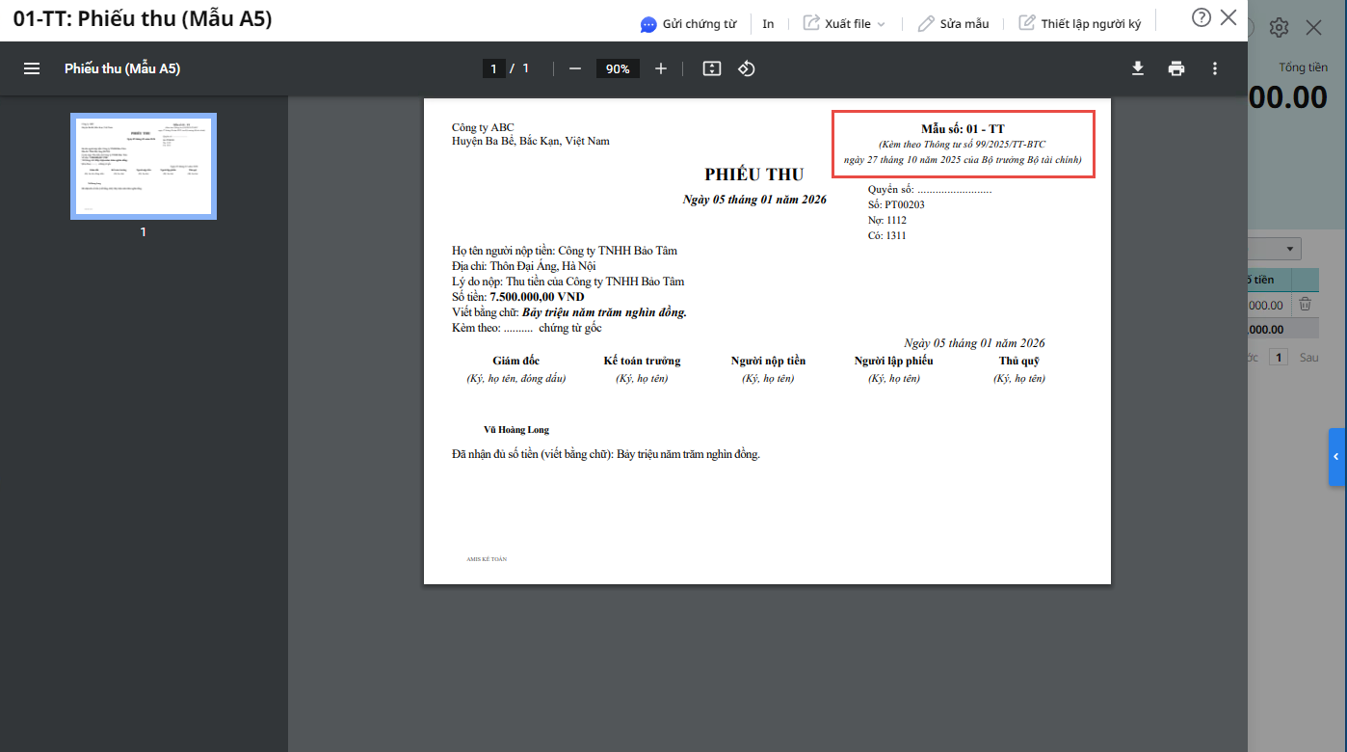Open the help question mark icon

pos(1201,17)
